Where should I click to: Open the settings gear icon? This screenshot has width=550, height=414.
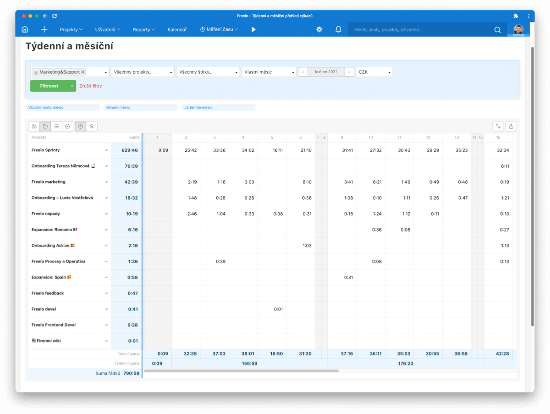(319, 29)
